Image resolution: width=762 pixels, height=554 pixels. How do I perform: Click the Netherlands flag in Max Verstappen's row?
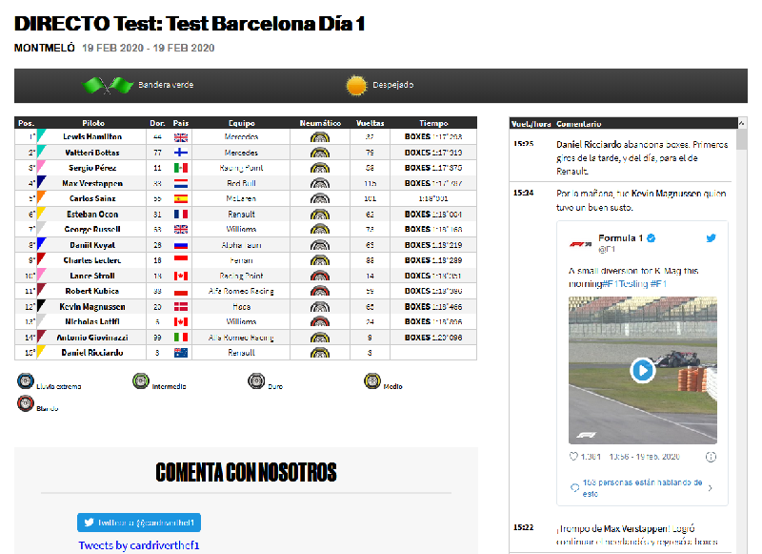pos(181,183)
